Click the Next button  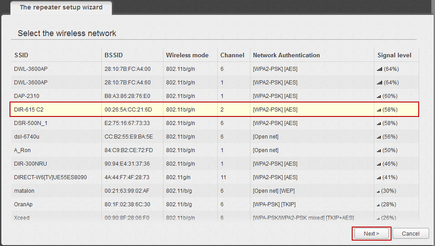coord(371,233)
